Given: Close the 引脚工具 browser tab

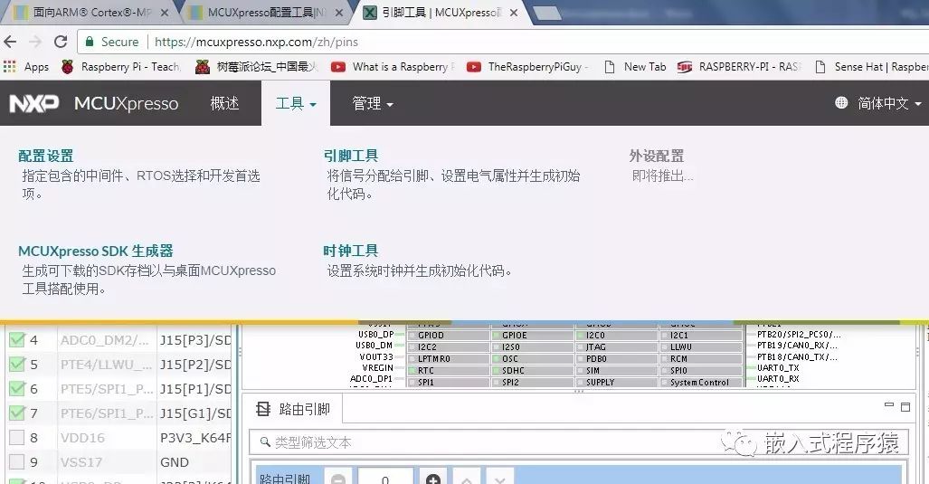Looking at the screenshot, I should (x=514, y=13).
